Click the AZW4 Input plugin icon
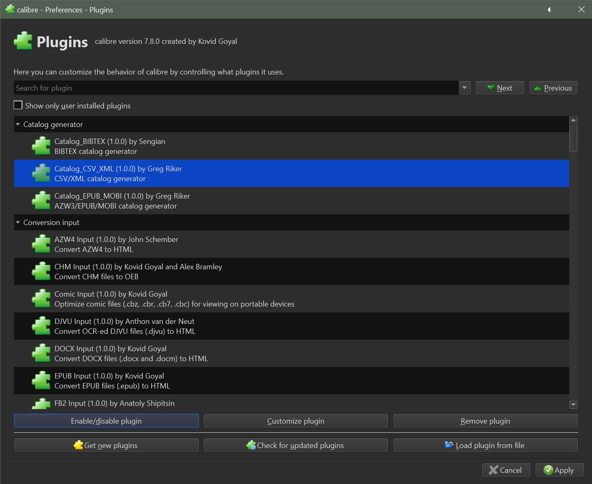Screen dimensions: 592x484 point(41,244)
